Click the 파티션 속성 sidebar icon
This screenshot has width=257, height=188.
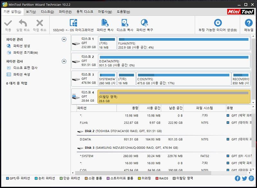pyautogui.click(x=9, y=74)
